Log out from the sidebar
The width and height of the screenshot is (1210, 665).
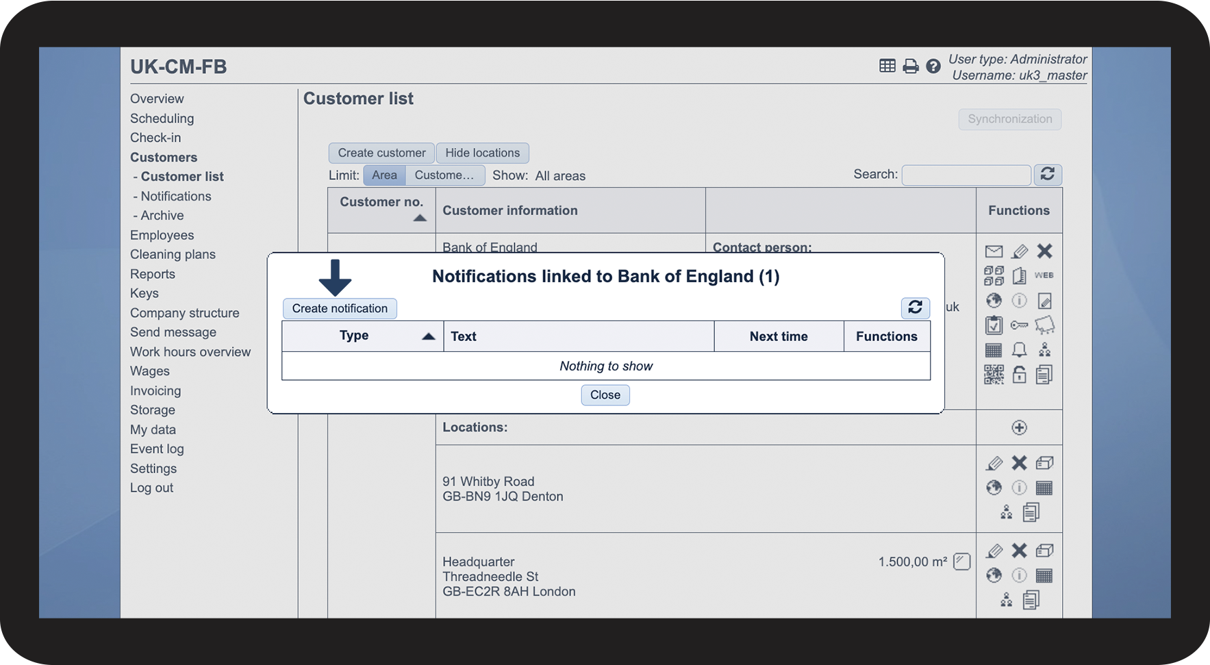[x=151, y=488]
